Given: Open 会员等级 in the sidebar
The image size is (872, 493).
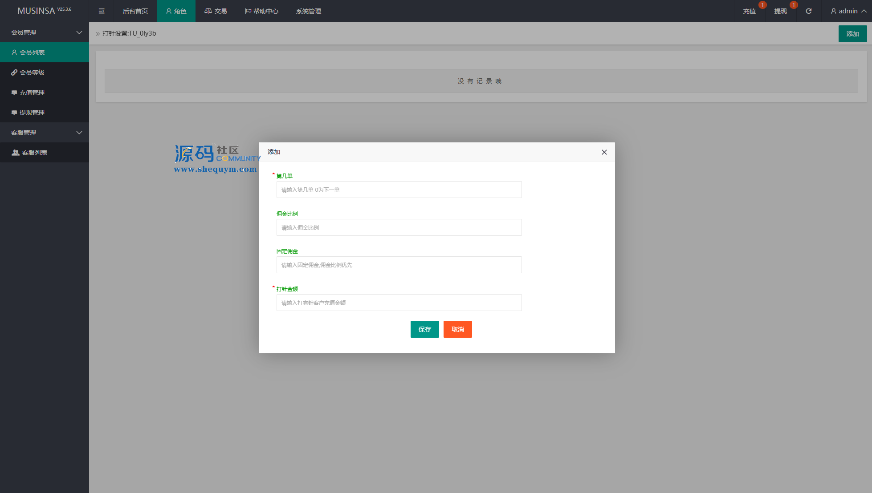Looking at the screenshot, I should point(32,73).
